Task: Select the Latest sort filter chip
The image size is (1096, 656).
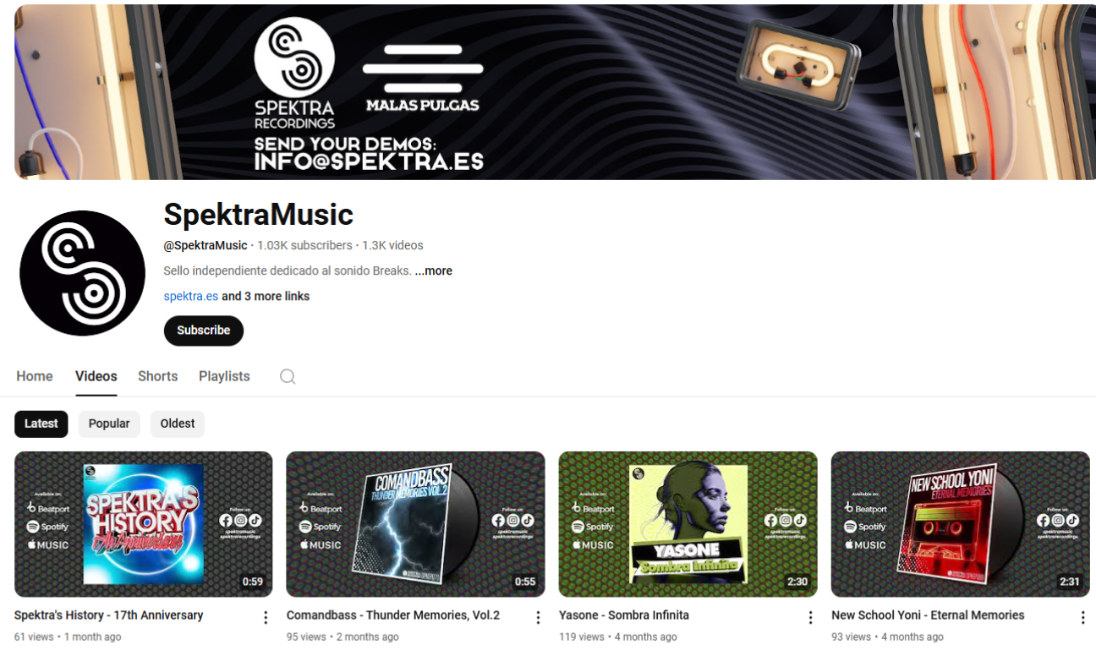Action: [41, 424]
